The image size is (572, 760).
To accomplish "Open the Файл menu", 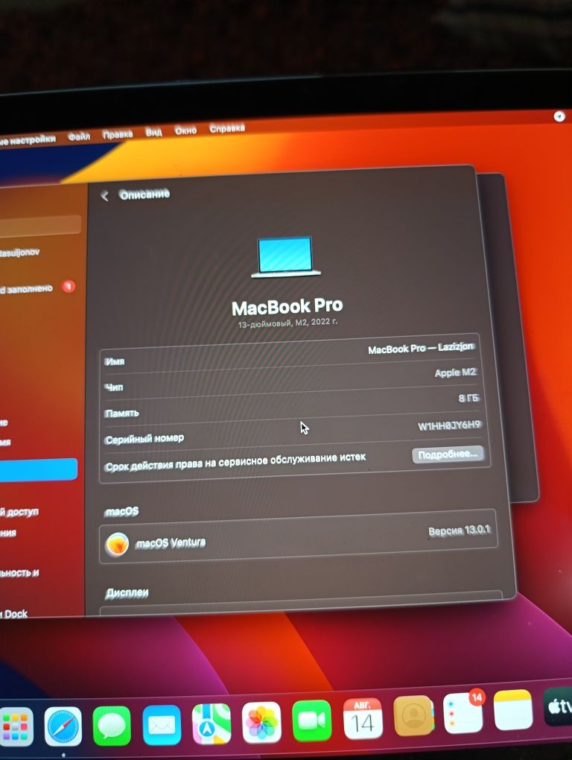I will 79,136.
